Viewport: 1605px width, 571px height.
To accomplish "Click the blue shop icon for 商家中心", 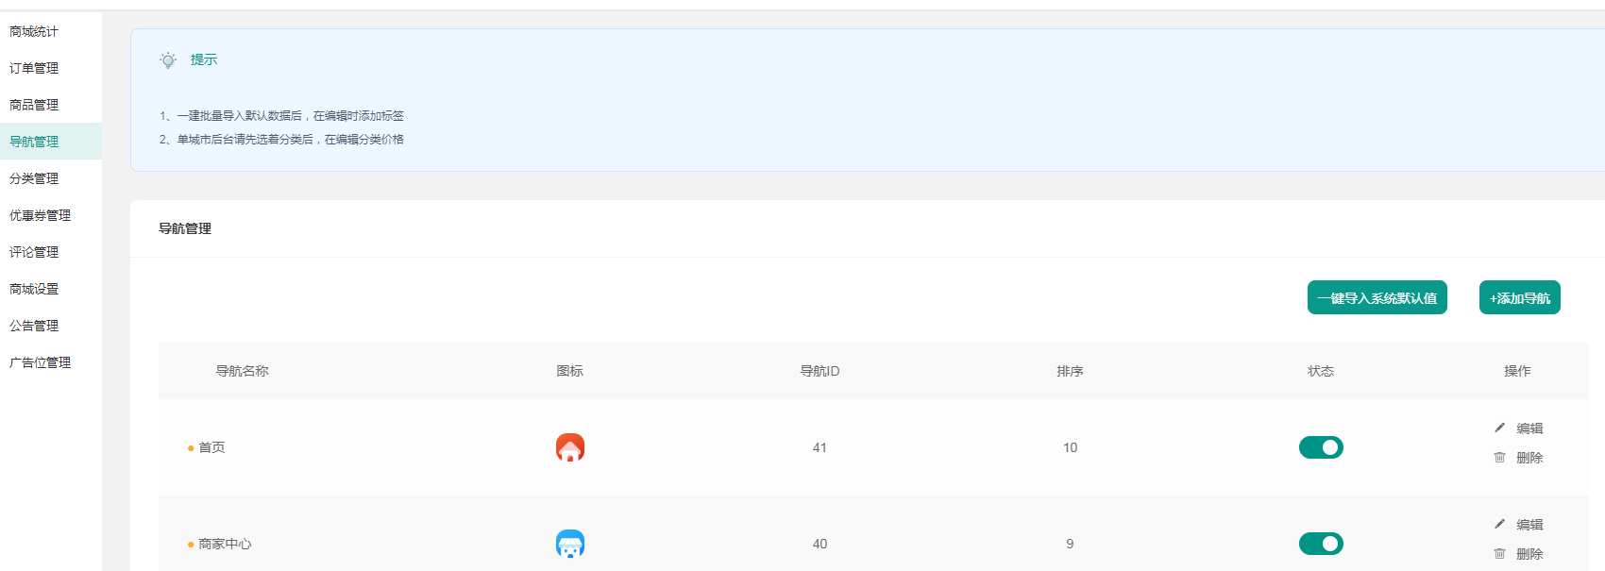I will pyautogui.click(x=570, y=544).
